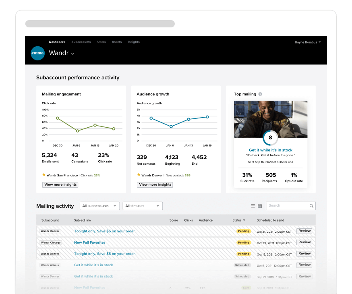
Task: Click the star icon beside Wandr San Francisco
Action: coord(44,175)
